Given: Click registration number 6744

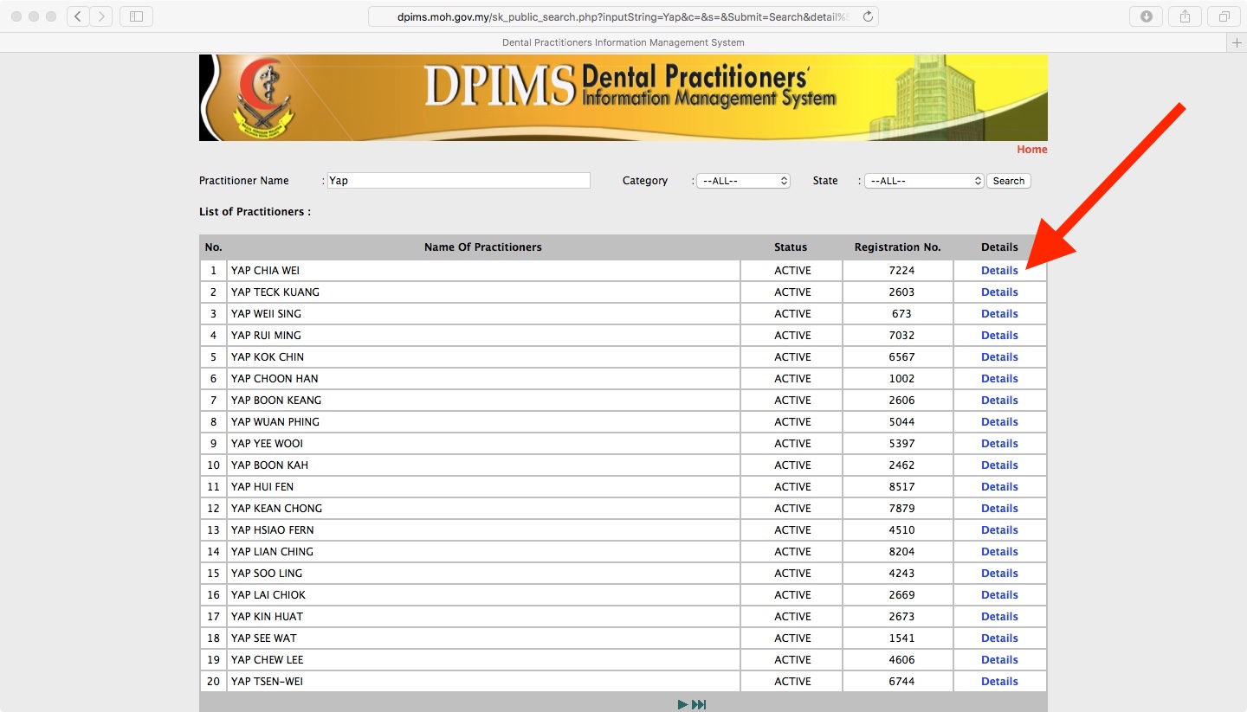Looking at the screenshot, I should pos(901,682).
